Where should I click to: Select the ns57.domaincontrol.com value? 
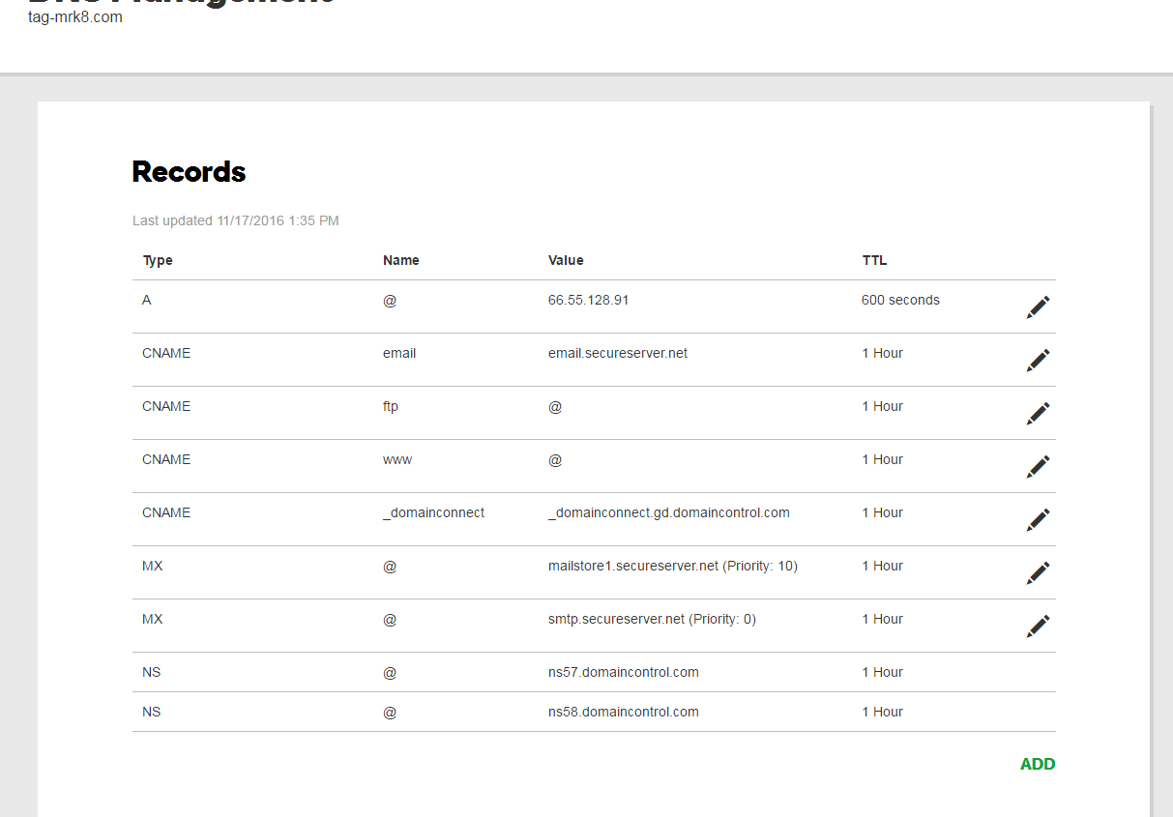pos(623,672)
